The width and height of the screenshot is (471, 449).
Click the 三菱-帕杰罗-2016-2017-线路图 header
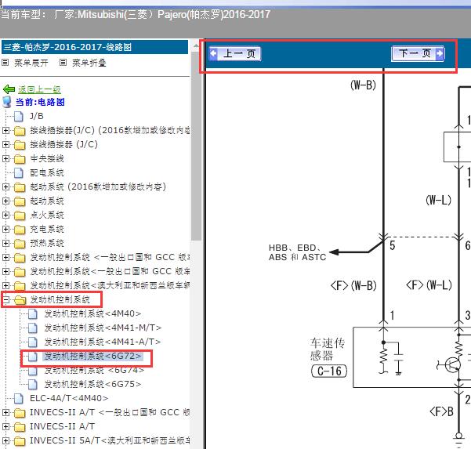tap(95, 47)
